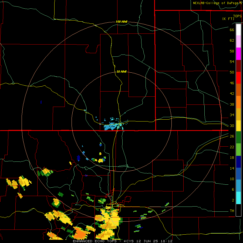Screen dimensions: 243x243
Task: Click the 50 label on the tops scale
Action: coord(232,72)
